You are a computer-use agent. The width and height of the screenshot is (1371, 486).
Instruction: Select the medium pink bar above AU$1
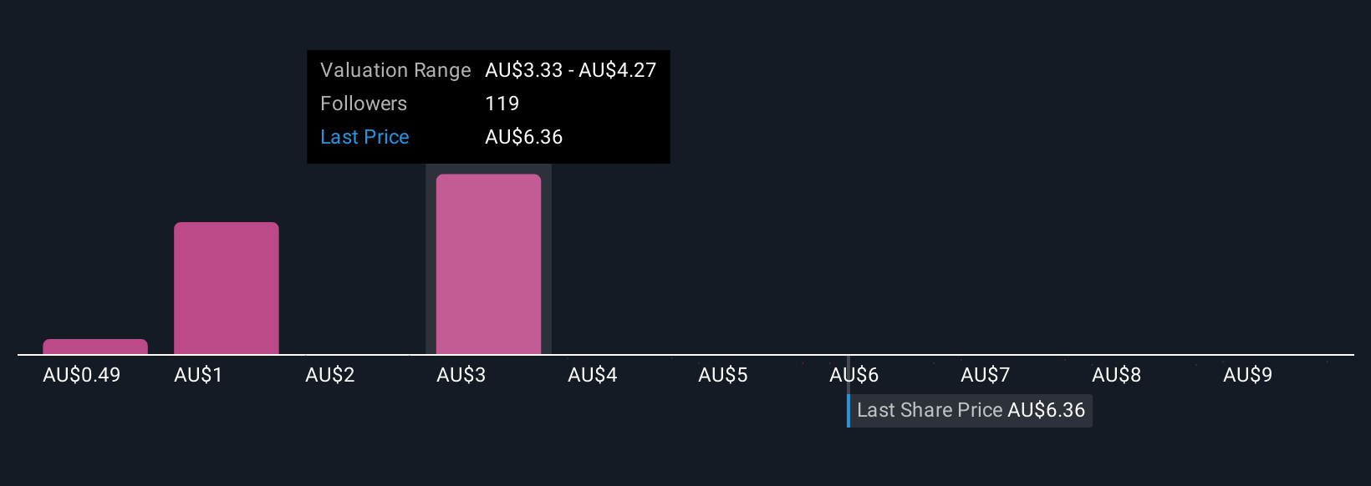(226, 288)
